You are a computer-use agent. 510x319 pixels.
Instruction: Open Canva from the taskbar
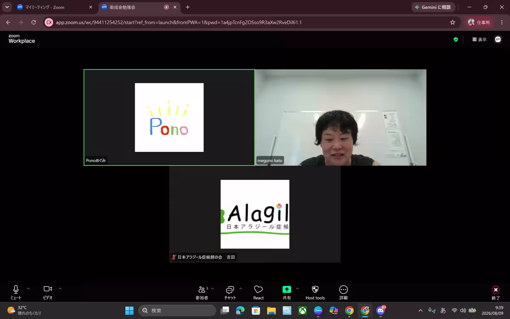(318, 310)
